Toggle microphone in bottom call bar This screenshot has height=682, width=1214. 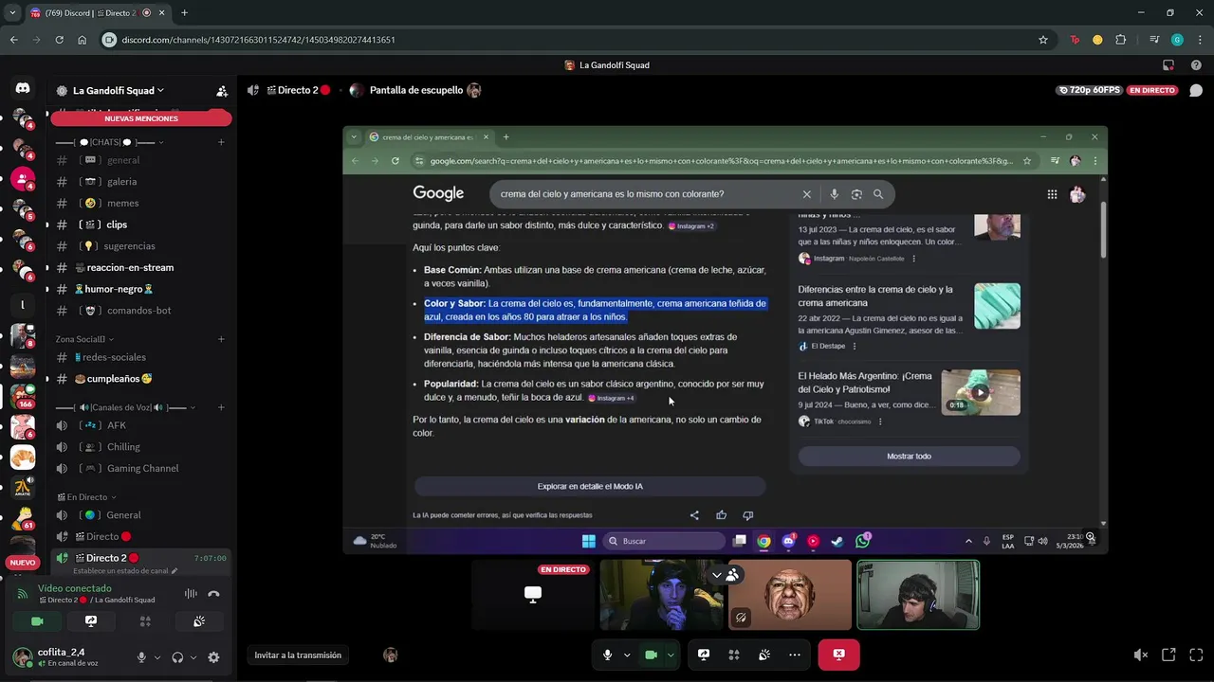tap(608, 655)
